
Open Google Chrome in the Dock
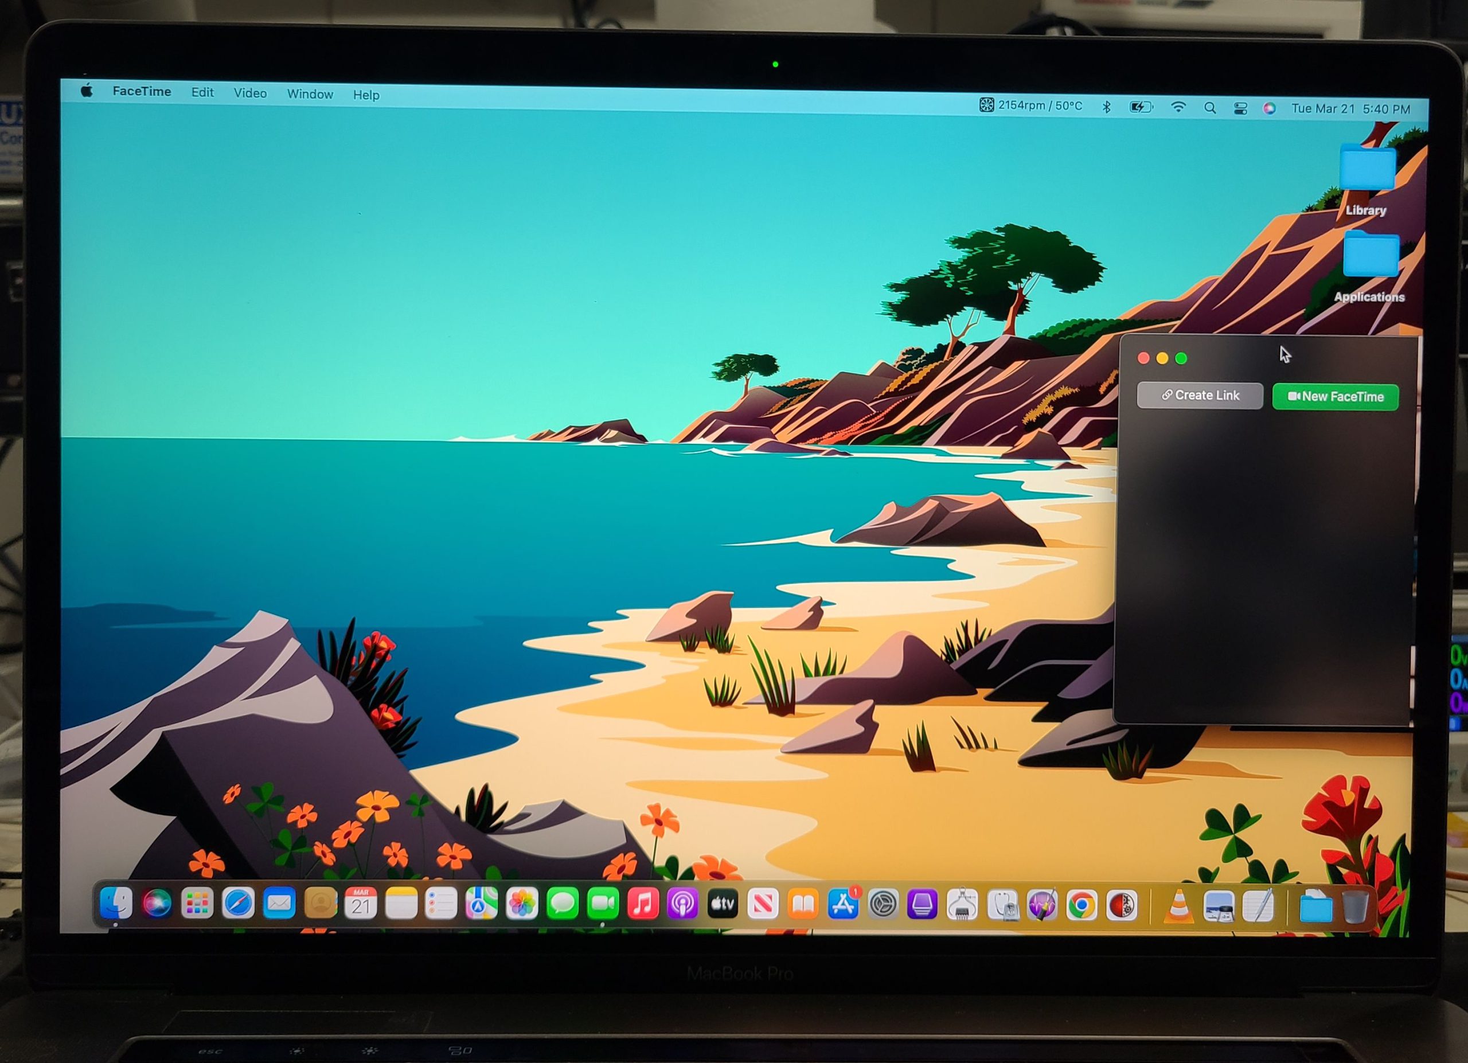coord(1081,905)
